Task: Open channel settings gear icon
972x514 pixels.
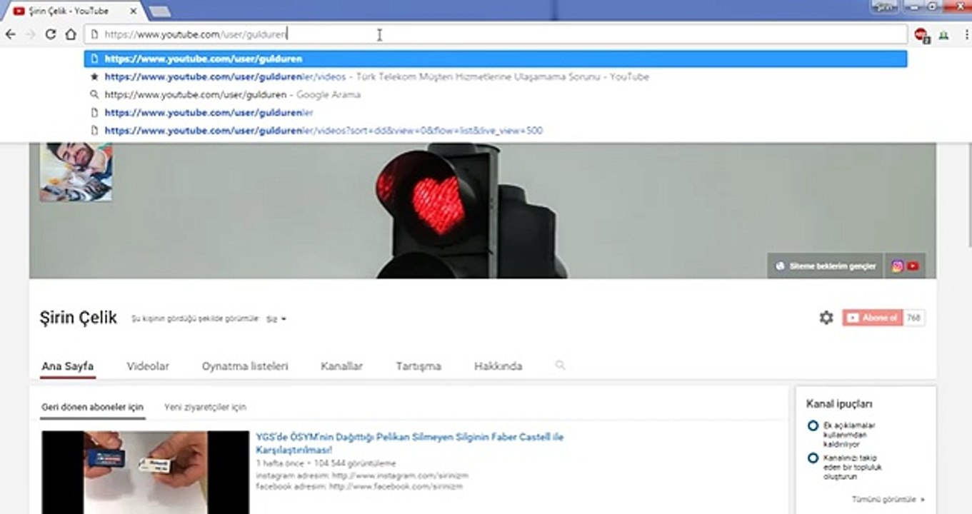Action: click(826, 318)
